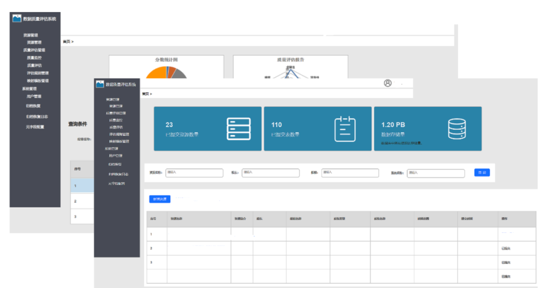
Task: Expand 质量评估管理 group in the back window sidebar
Action: pyautogui.click(x=34, y=50)
